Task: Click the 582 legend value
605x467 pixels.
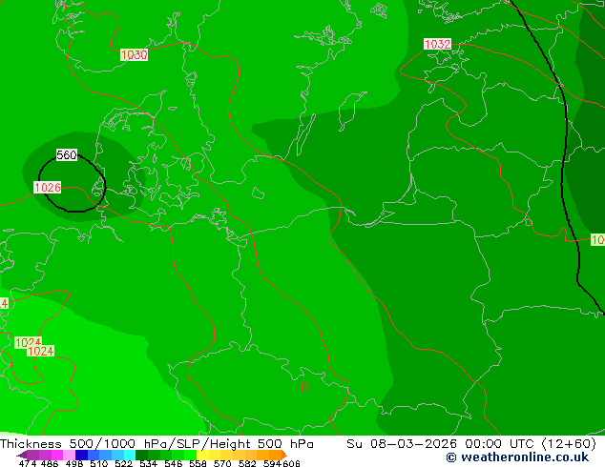Action: coord(247,463)
